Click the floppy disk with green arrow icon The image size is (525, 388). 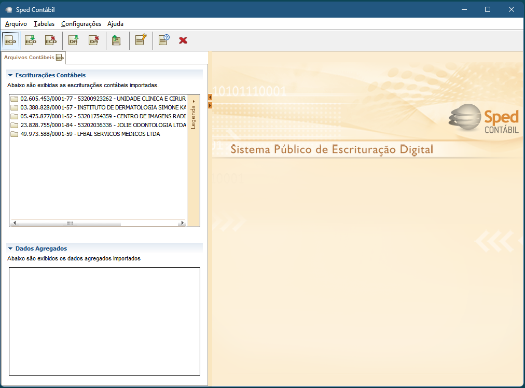point(116,40)
